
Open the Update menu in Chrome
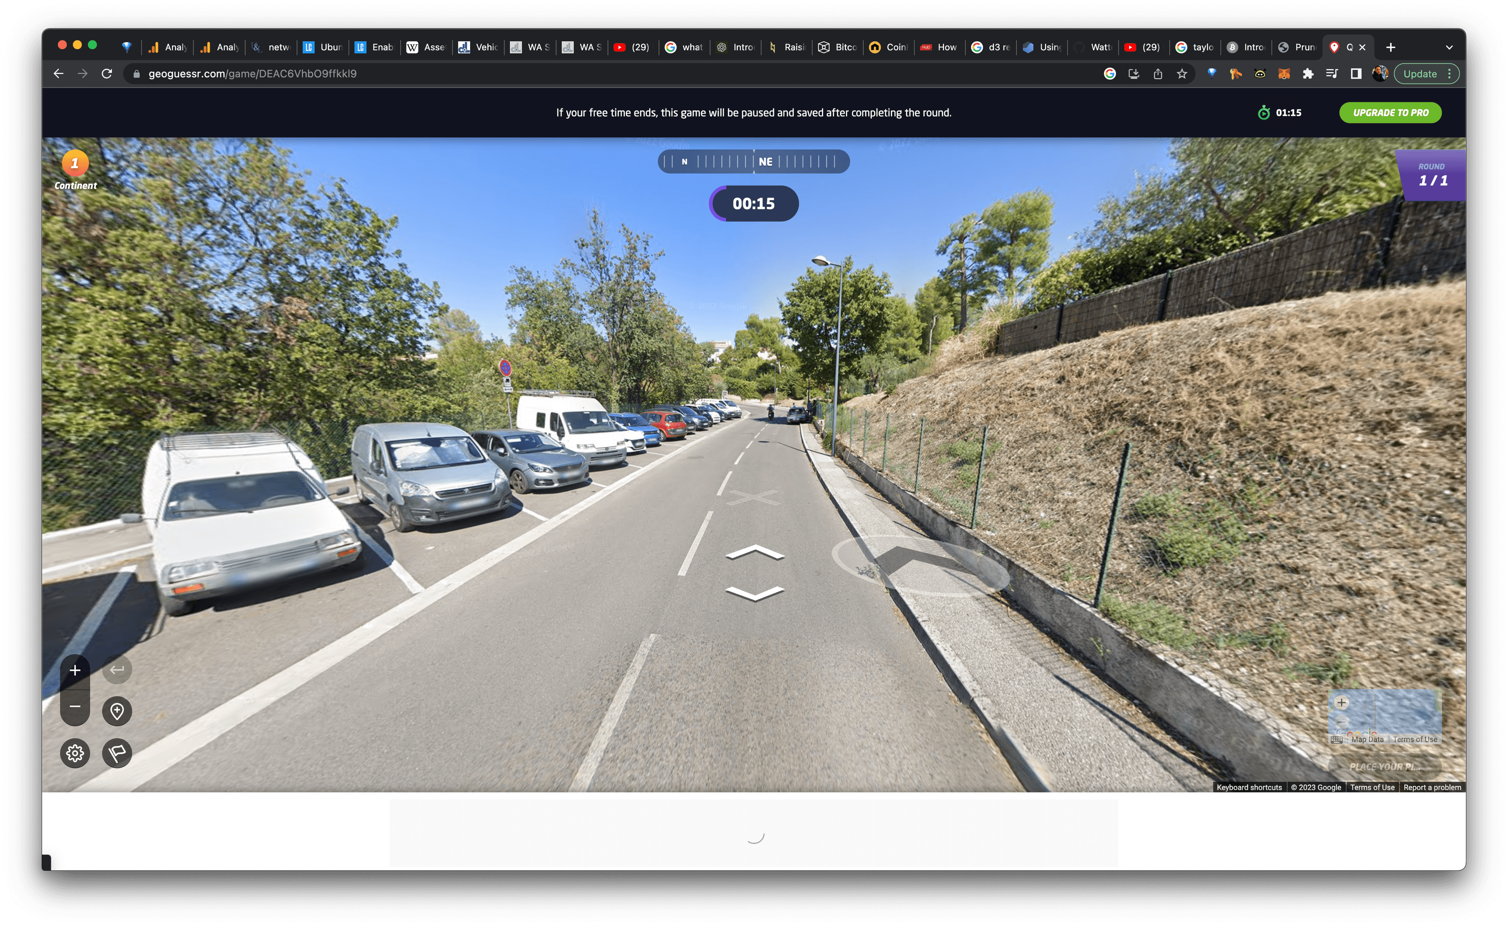(x=1427, y=73)
